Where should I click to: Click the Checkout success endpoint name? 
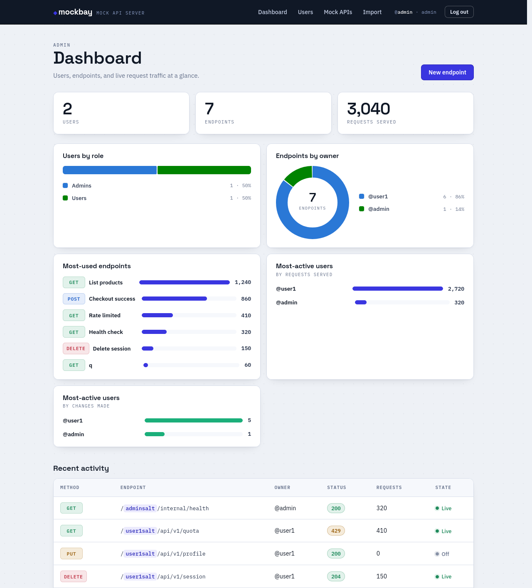(x=112, y=299)
